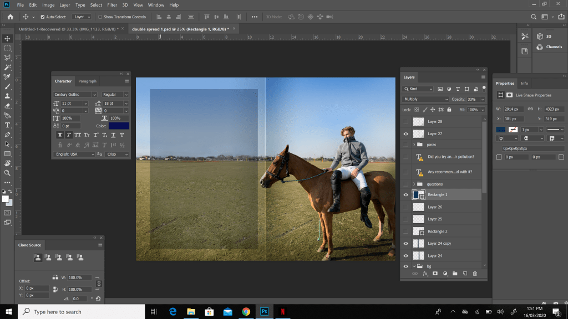
Task: Expand the paras layer group
Action: [414, 145]
